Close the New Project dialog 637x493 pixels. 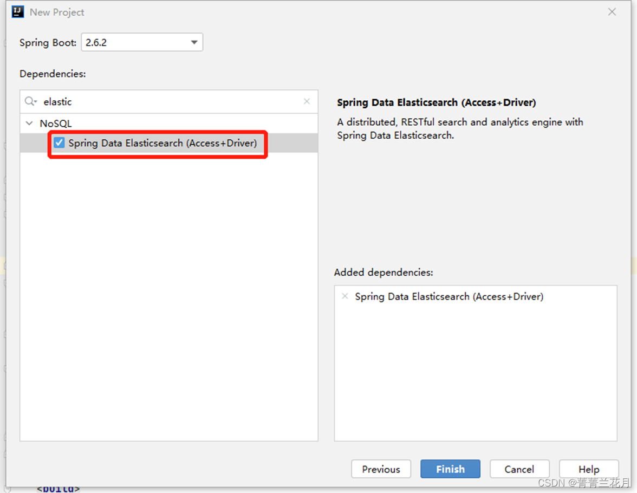coord(612,12)
